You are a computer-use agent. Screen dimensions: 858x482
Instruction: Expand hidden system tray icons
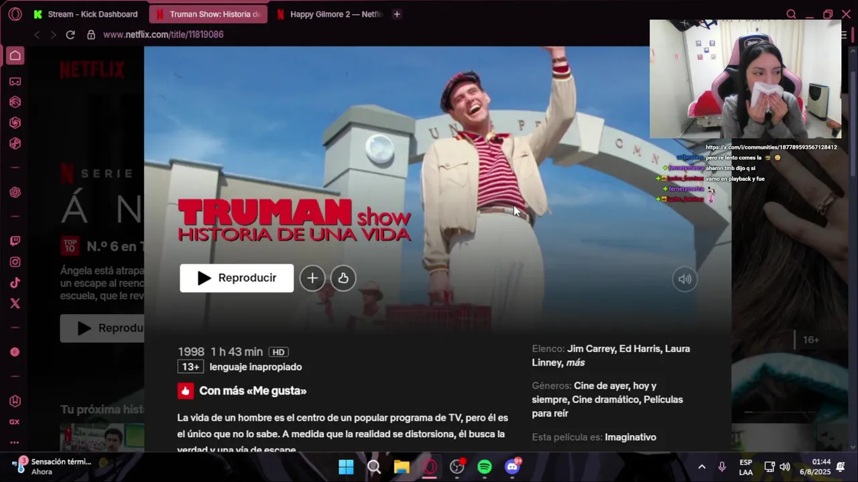(x=702, y=467)
